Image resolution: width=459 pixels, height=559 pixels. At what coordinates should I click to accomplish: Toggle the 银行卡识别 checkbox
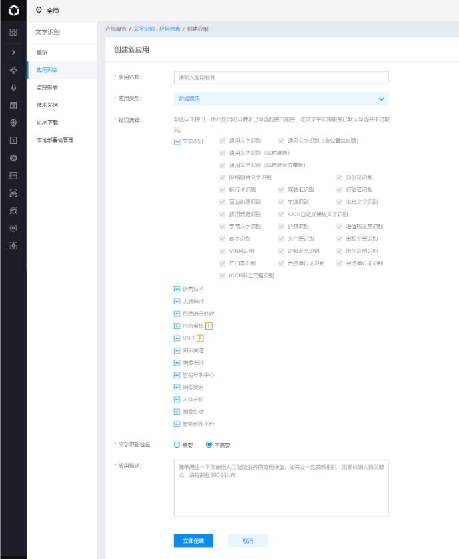click(x=223, y=189)
